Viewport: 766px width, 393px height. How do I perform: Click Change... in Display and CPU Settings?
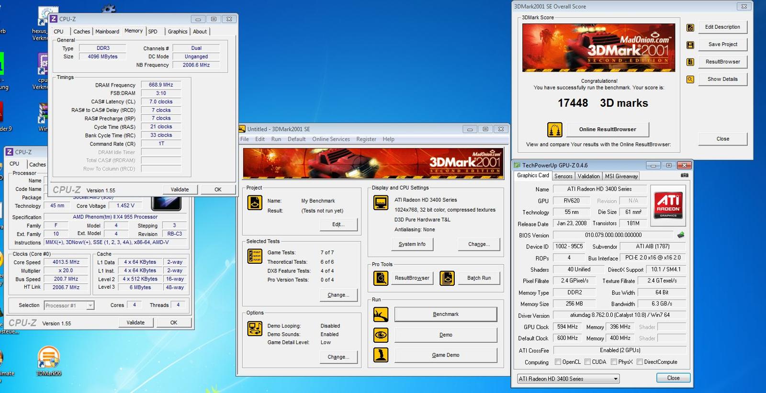coord(479,244)
